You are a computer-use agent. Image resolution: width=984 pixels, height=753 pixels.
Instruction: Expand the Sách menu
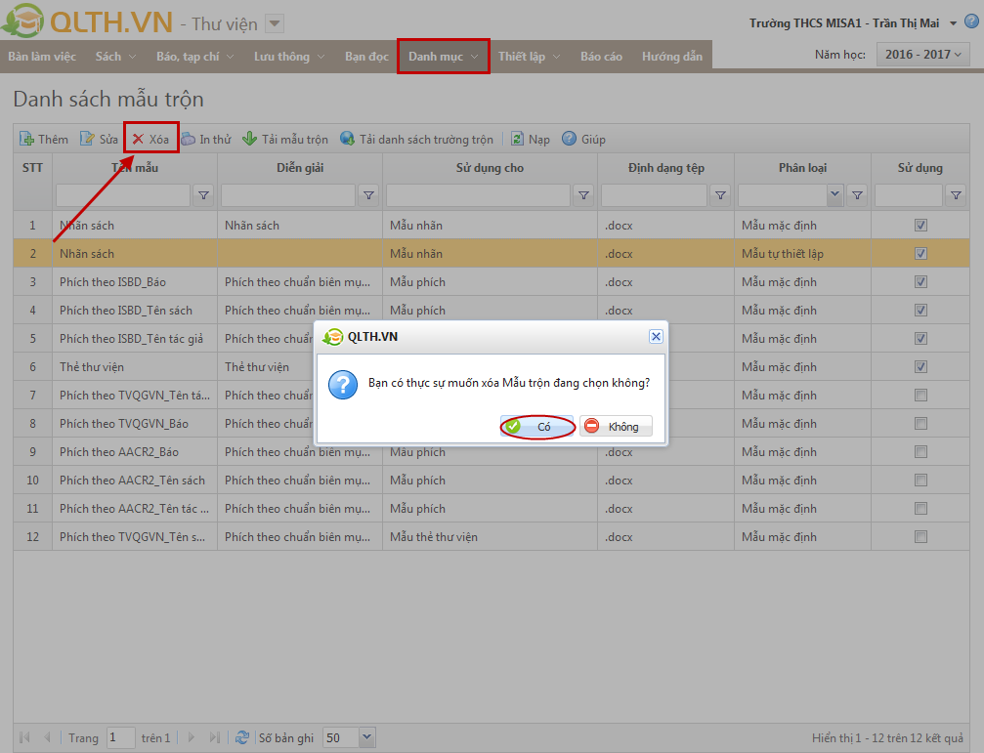point(115,57)
